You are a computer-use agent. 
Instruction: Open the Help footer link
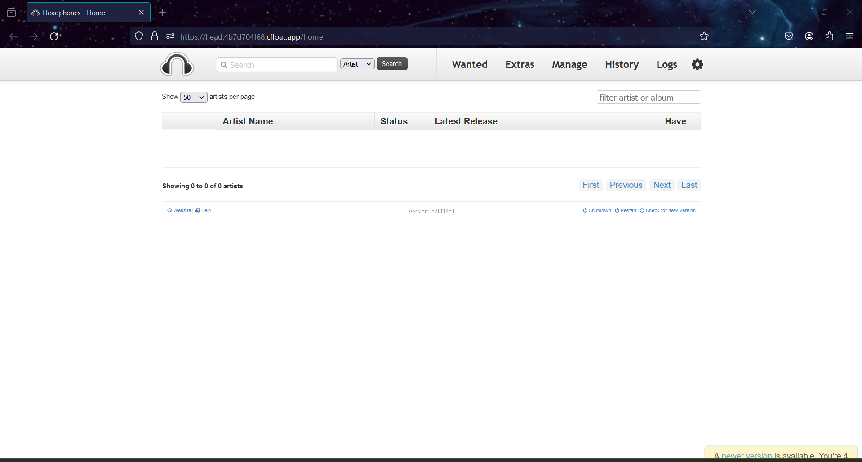pos(203,210)
